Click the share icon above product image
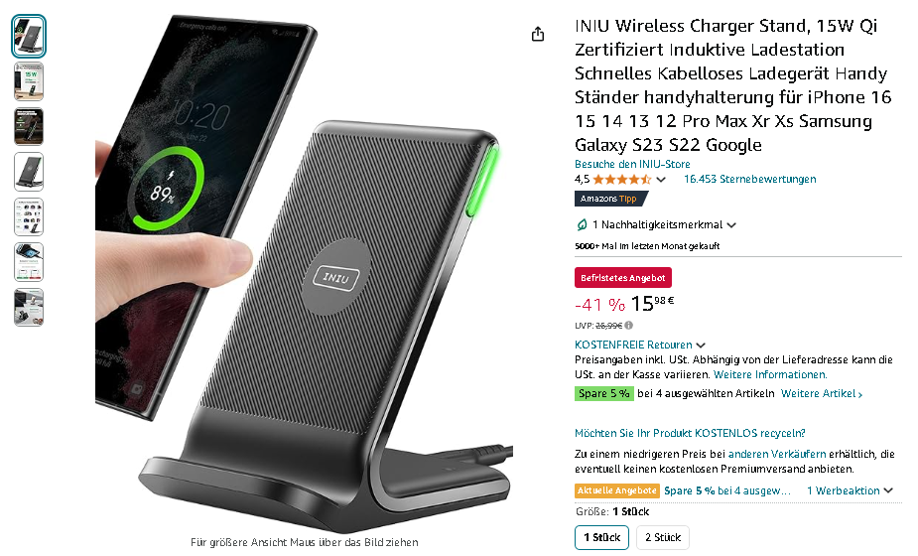 pos(538,35)
